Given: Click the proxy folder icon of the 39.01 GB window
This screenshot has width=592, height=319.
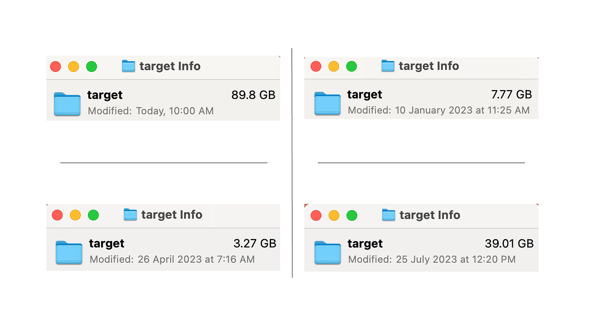Looking at the screenshot, I should coord(388,215).
